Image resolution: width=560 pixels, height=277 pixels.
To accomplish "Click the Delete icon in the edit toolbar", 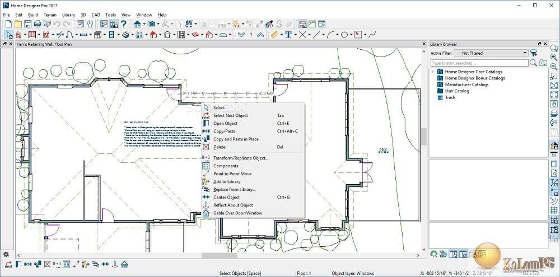I will point(47,265).
